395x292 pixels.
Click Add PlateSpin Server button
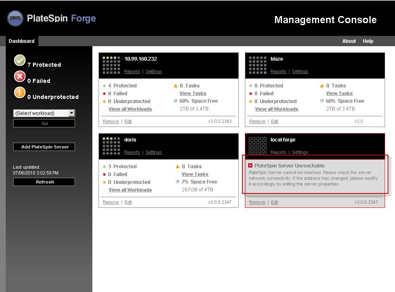click(x=44, y=147)
